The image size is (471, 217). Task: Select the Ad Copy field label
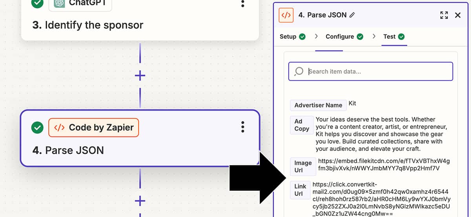pos(301,125)
